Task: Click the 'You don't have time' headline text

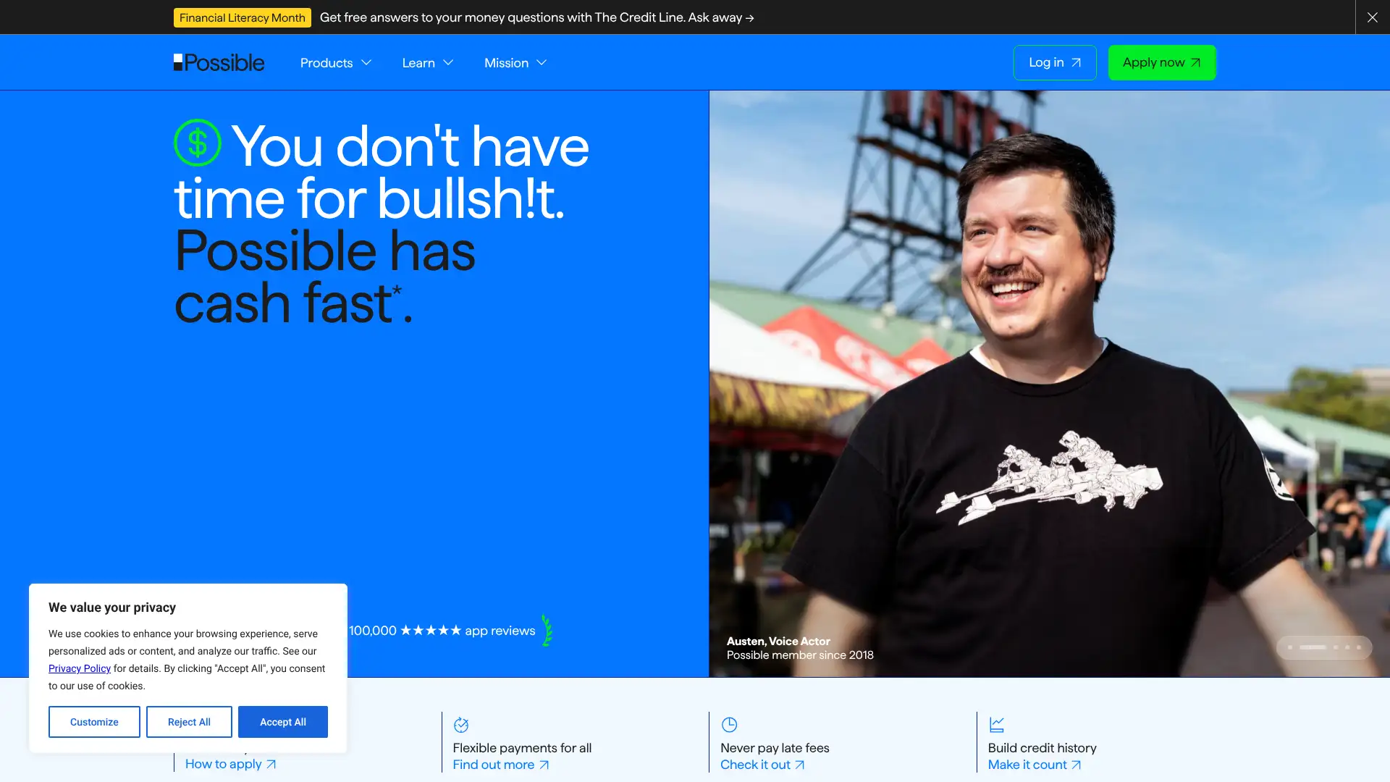Action: coord(382,172)
